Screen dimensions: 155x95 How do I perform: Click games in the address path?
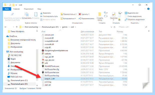click(65, 27)
